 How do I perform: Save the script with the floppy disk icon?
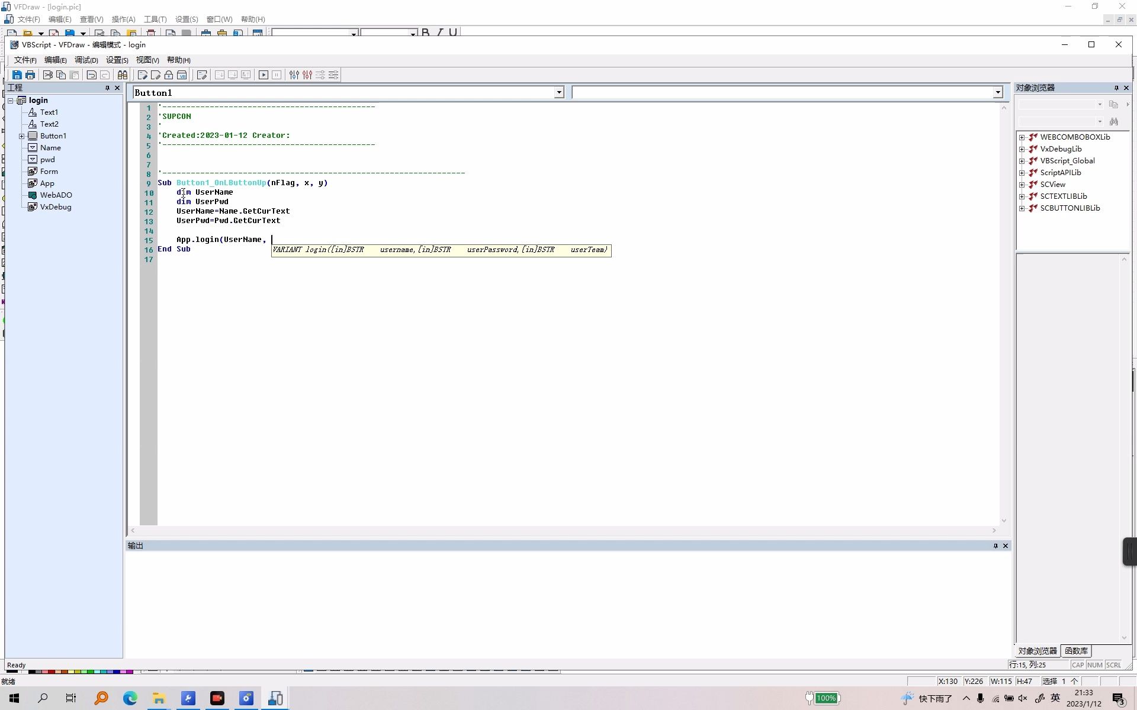(17, 75)
